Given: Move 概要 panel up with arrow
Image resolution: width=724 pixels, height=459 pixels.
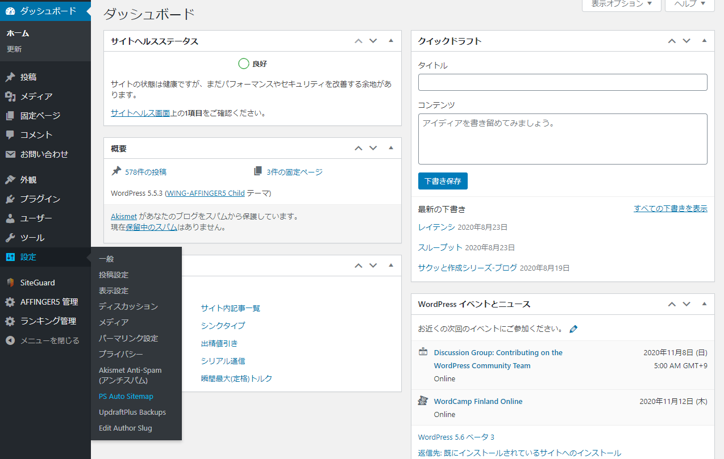Looking at the screenshot, I should 358,148.
